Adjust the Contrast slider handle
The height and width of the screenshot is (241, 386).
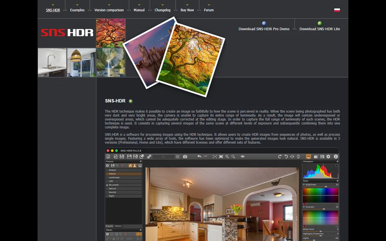(x=324, y=209)
